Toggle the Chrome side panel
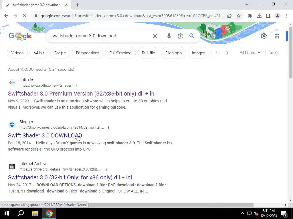Image resolution: width=293 pixels, height=219 pixels. tap(268, 16)
